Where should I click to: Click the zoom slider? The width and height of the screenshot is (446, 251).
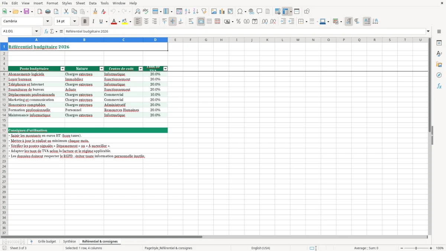click(x=416, y=248)
